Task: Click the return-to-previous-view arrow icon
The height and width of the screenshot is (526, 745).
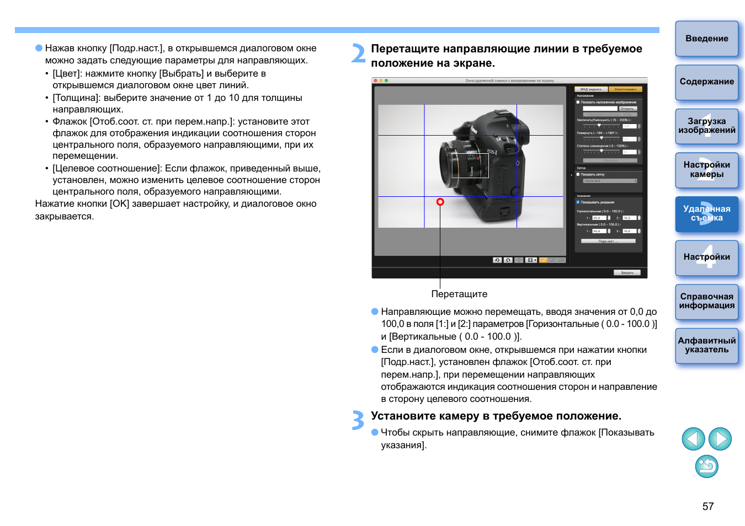Action: [x=707, y=466]
